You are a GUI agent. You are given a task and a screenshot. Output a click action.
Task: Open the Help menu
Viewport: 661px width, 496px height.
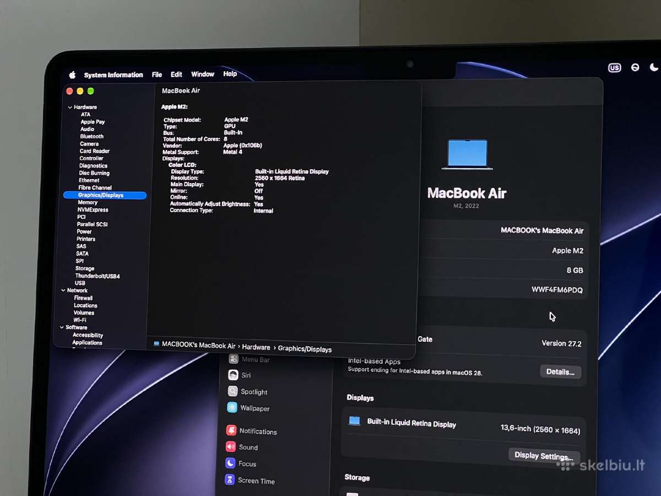[230, 74]
